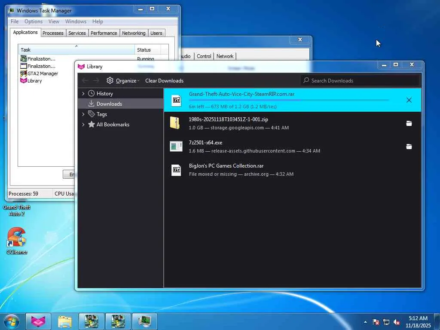This screenshot has height=330, width=440.
Task: Click the Downloads arrow icon in sidebar
Action: coord(91,104)
